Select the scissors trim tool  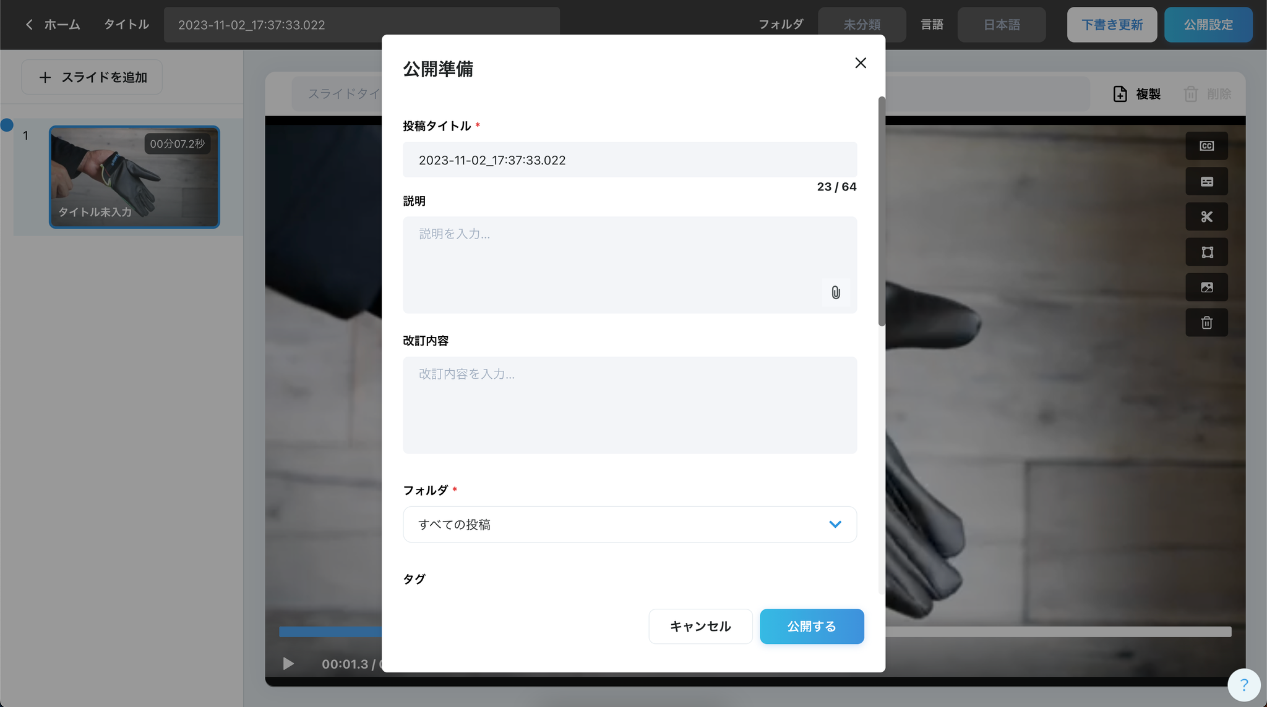point(1206,217)
